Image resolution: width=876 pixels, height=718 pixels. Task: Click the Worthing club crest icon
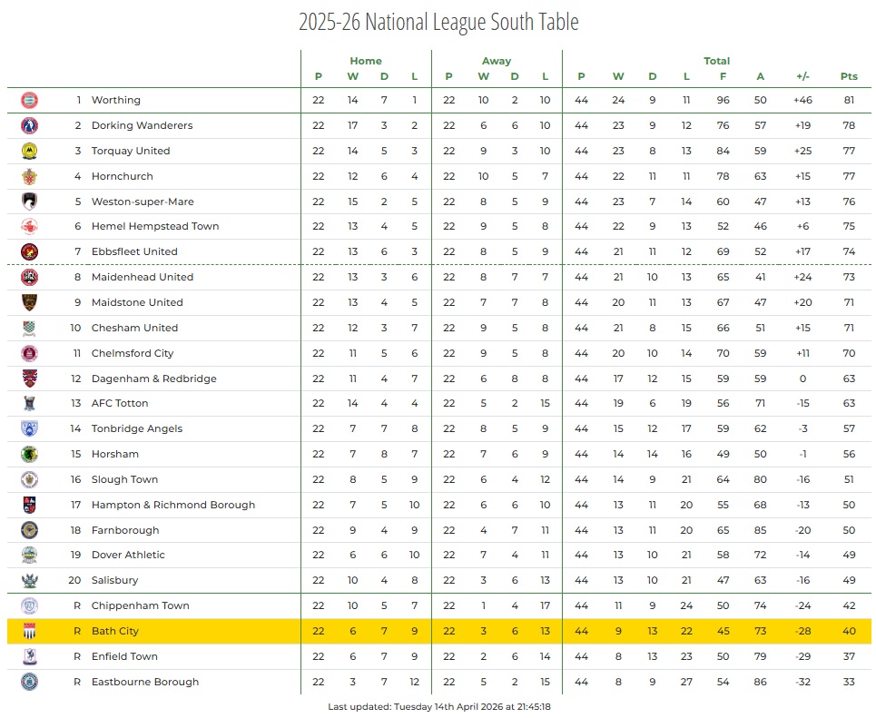click(x=29, y=100)
